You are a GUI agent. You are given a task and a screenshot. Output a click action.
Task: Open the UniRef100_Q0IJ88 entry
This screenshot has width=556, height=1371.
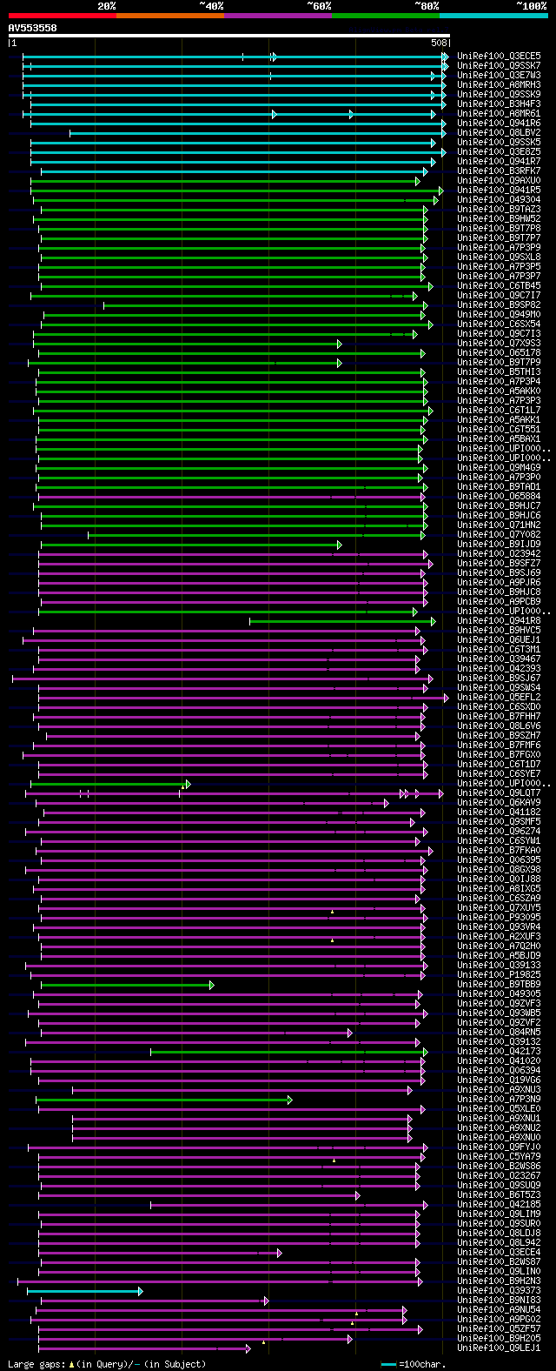click(x=499, y=879)
